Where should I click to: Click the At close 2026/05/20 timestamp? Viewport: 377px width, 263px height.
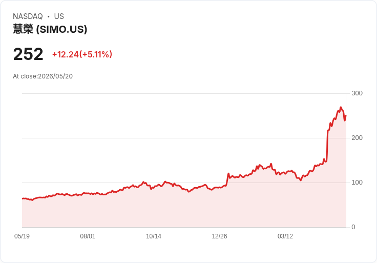click(43, 76)
